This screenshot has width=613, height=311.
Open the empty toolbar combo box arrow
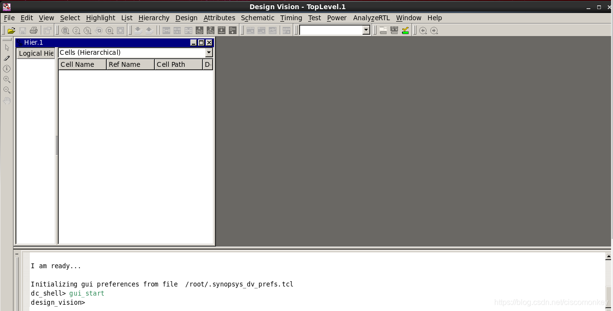point(366,30)
